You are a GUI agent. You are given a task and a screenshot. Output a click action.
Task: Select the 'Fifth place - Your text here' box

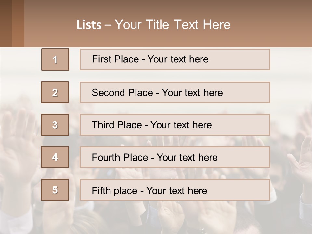(x=175, y=190)
